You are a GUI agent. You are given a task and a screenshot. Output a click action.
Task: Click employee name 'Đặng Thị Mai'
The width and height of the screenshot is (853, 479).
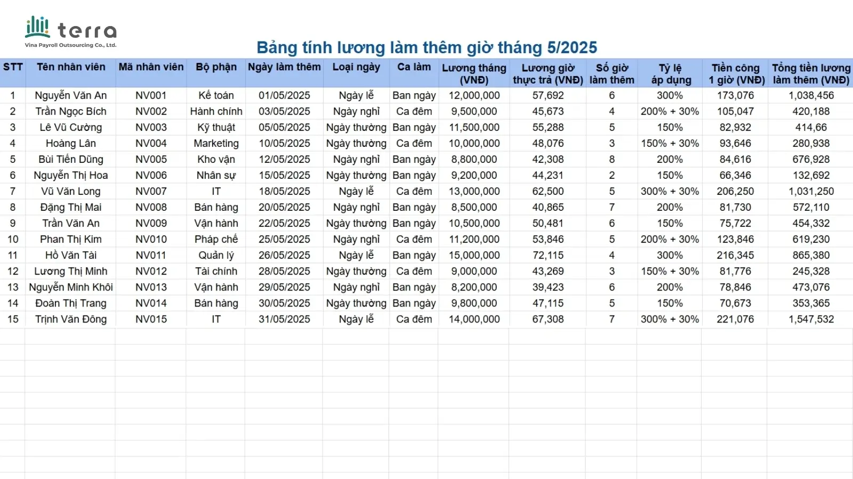click(71, 207)
